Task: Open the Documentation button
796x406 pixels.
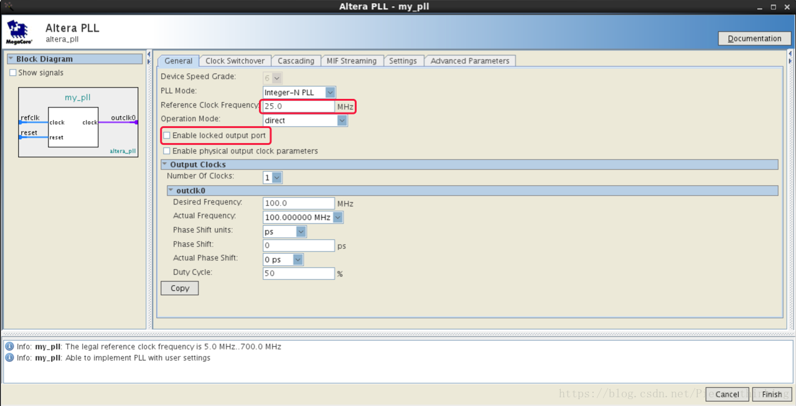Action: 754,39
